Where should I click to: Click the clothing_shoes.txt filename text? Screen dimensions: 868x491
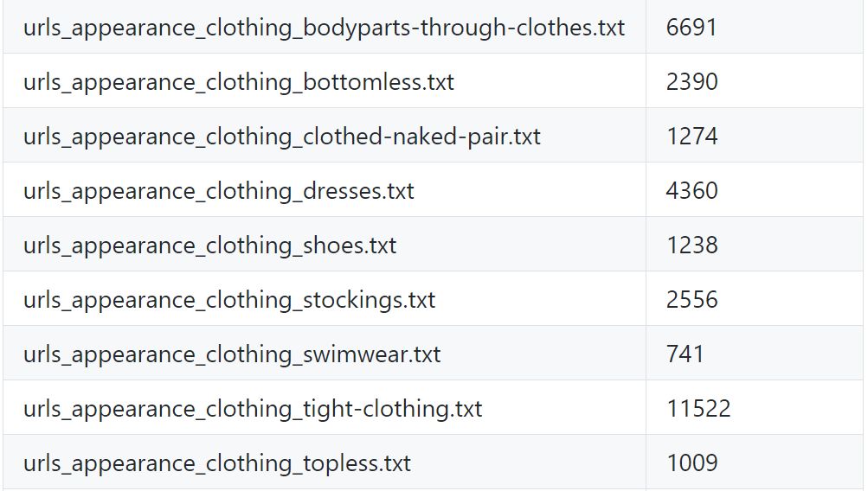tap(210, 245)
